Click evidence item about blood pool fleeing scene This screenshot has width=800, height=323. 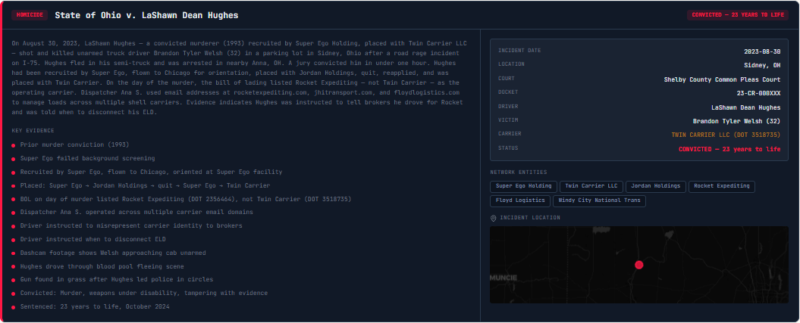[x=102, y=266]
